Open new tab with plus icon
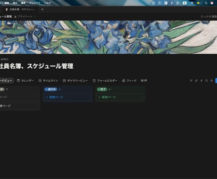 [x=42, y=9]
